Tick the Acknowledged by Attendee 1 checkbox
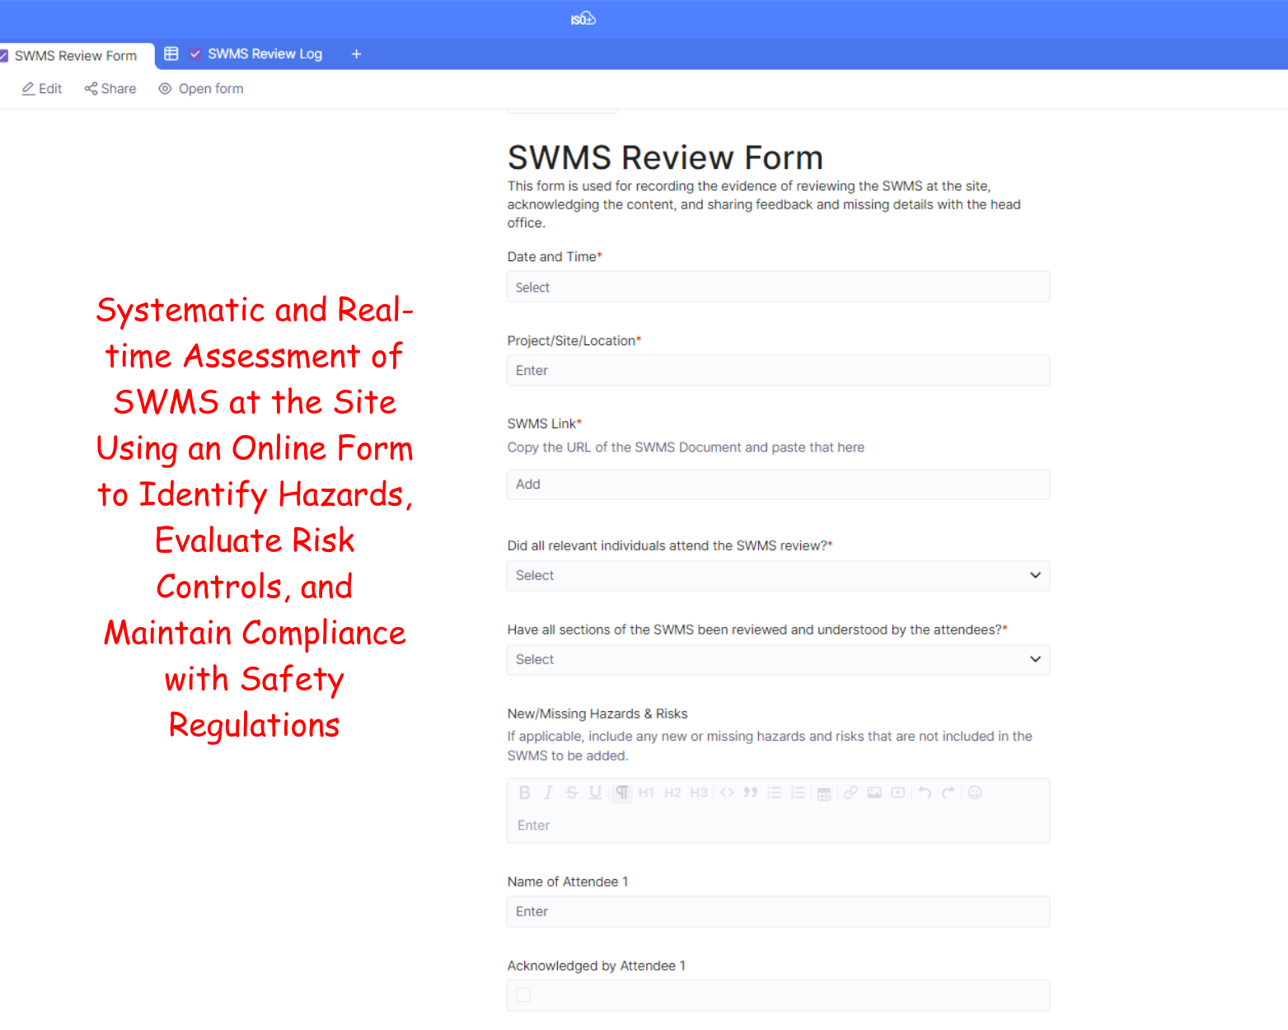 [x=523, y=995]
